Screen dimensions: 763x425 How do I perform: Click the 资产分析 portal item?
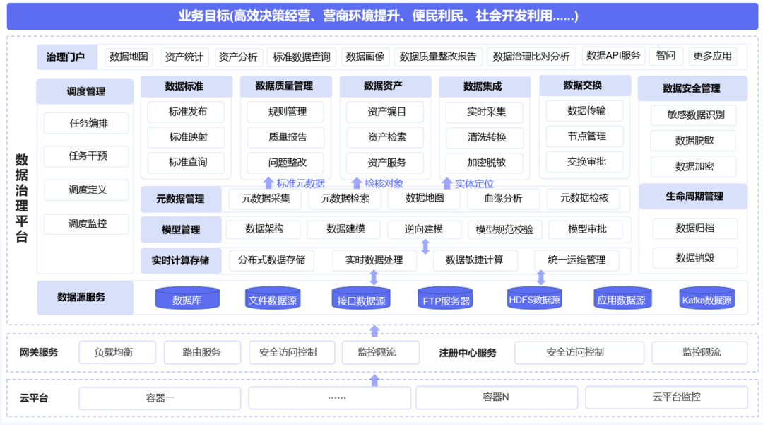click(239, 57)
